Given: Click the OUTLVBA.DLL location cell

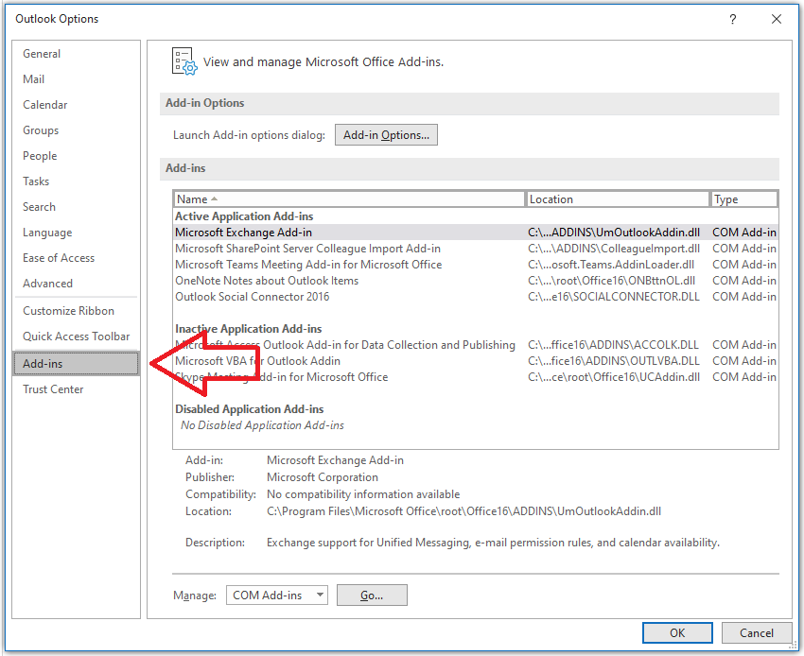Looking at the screenshot, I should 614,361.
